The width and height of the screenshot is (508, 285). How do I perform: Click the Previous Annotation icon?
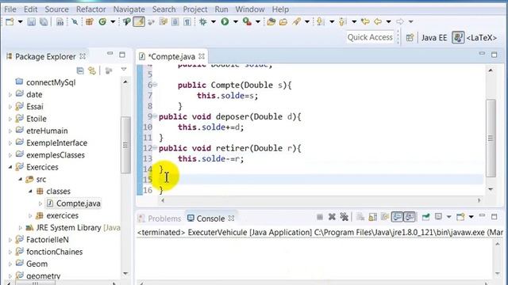tap(342, 21)
